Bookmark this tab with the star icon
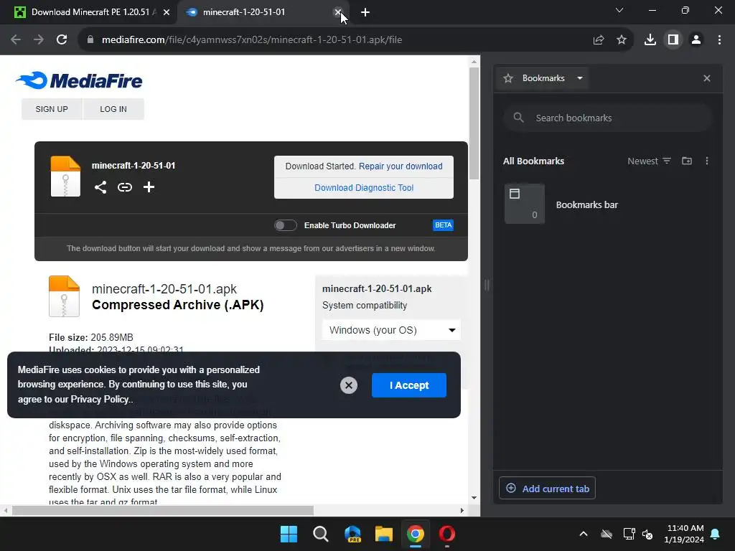Screen dimensions: 735x551 pyautogui.click(x=622, y=40)
